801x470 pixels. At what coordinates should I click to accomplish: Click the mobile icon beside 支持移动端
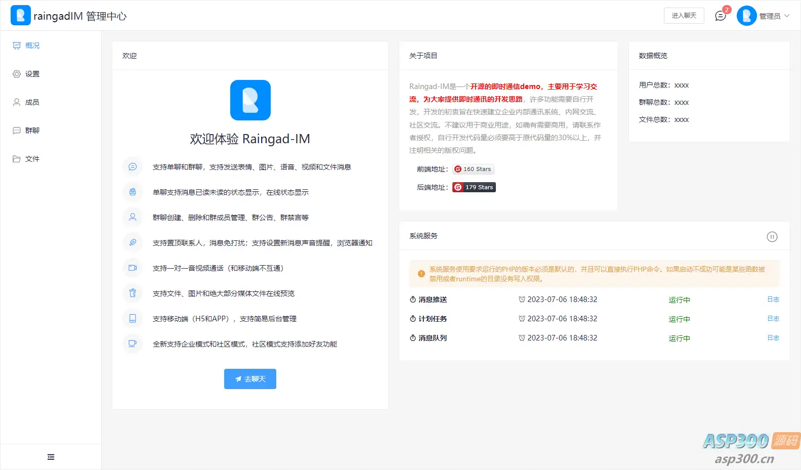click(133, 318)
